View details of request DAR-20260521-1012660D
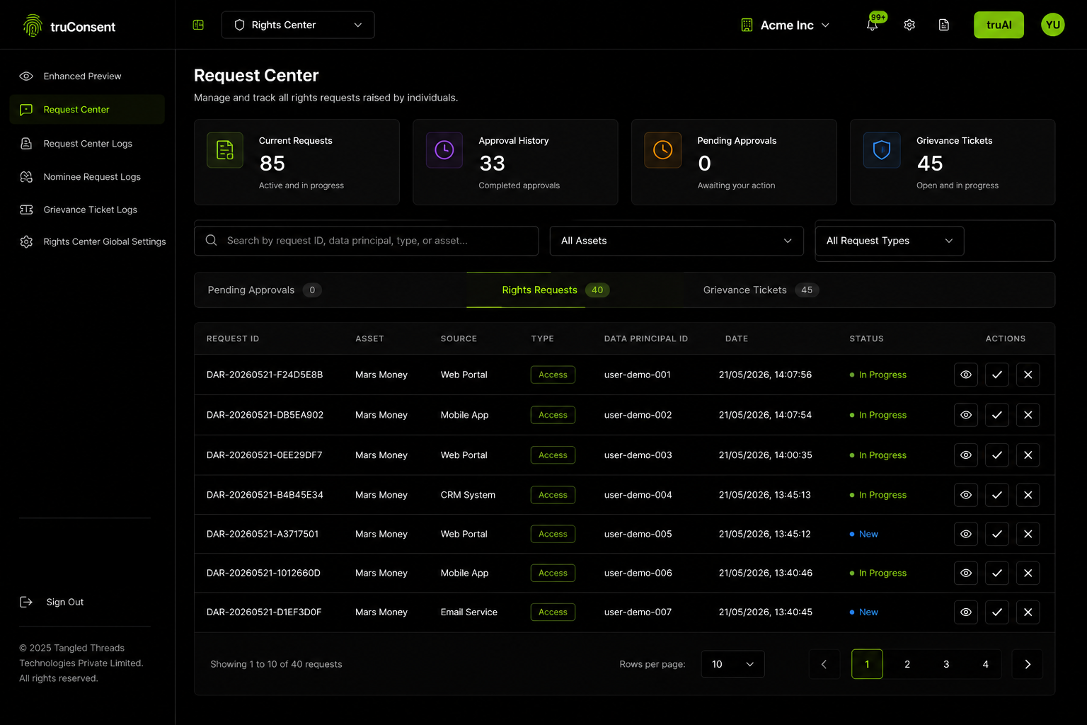 [966, 573]
